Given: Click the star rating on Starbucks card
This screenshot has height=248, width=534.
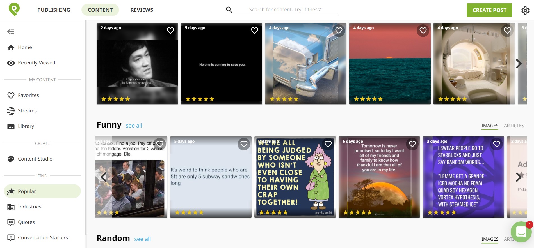Looking at the screenshot, I should (x=442, y=212).
